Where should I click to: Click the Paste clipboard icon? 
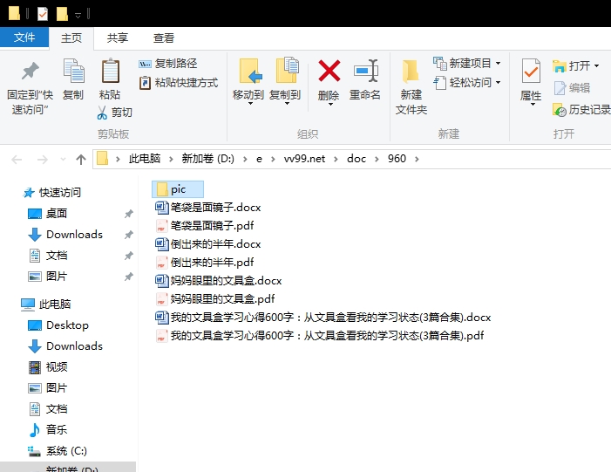(x=111, y=71)
